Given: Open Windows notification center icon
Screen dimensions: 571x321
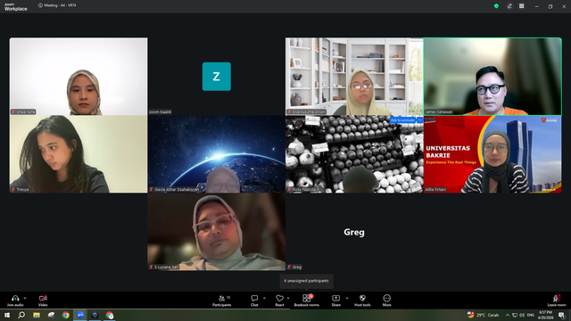Looking at the screenshot, I should click(562, 315).
